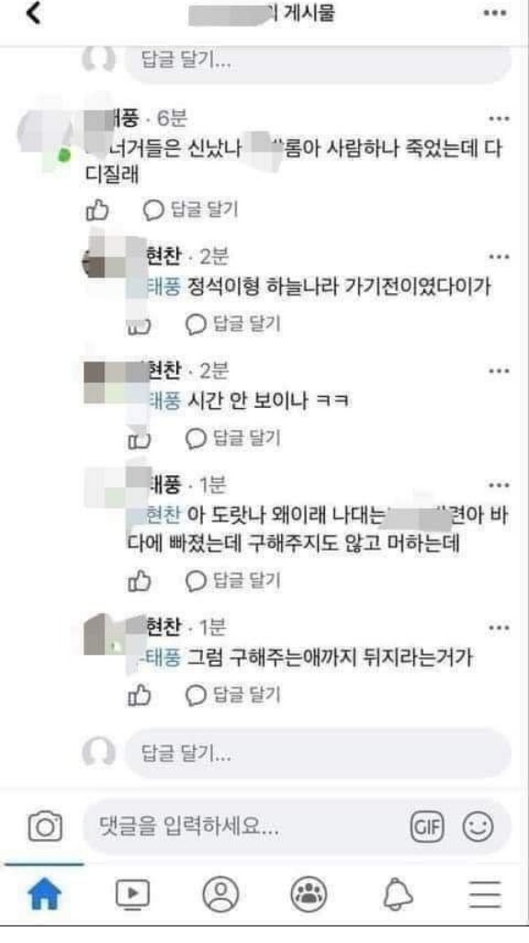The width and height of the screenshot is (529, 943).
Task: Open the notifications bell
Action: 398,894
